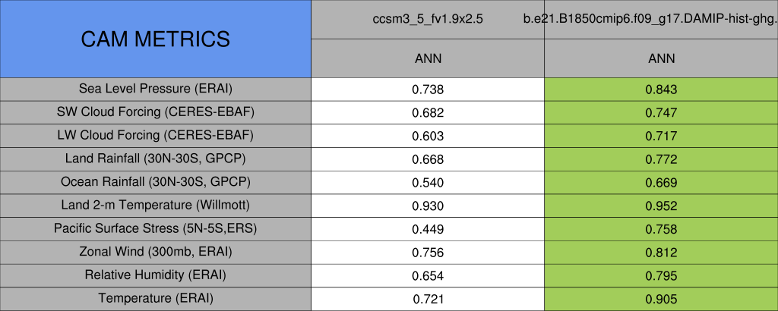
Task: Select the white cell with value 0.930
Action: 427,206
